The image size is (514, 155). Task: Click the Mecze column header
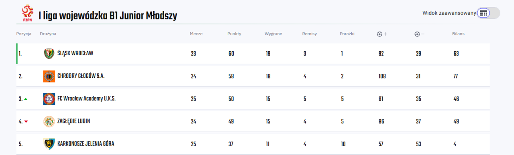point(196,34)
